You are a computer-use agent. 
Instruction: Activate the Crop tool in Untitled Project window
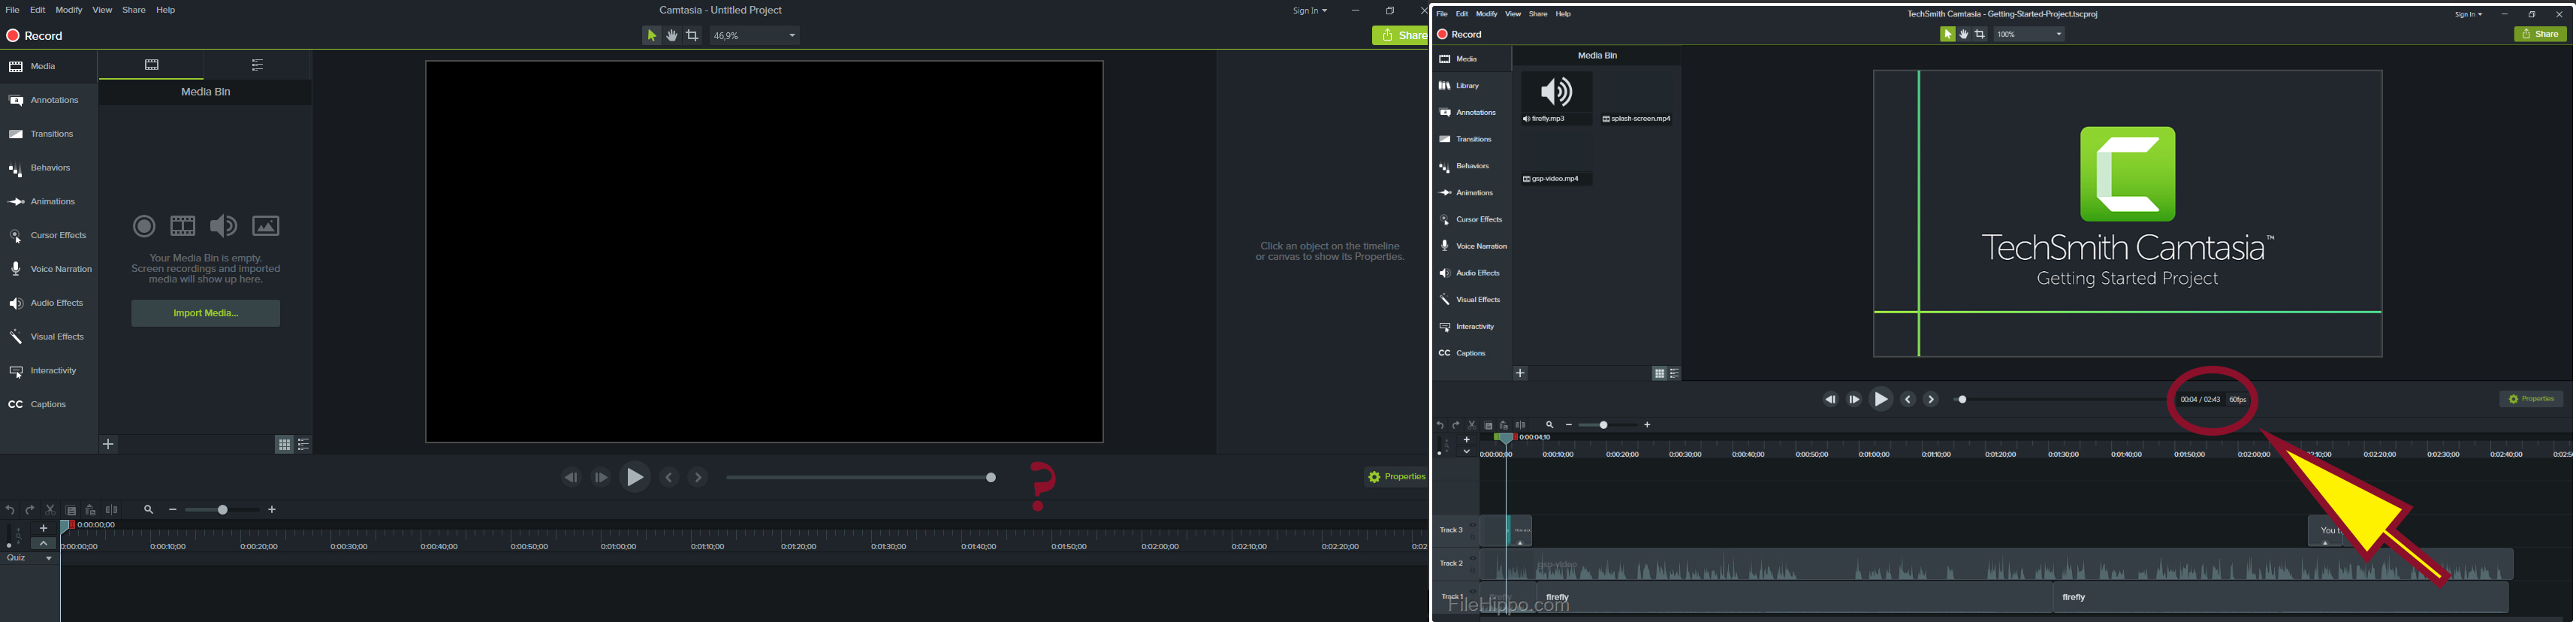(693, 36)
